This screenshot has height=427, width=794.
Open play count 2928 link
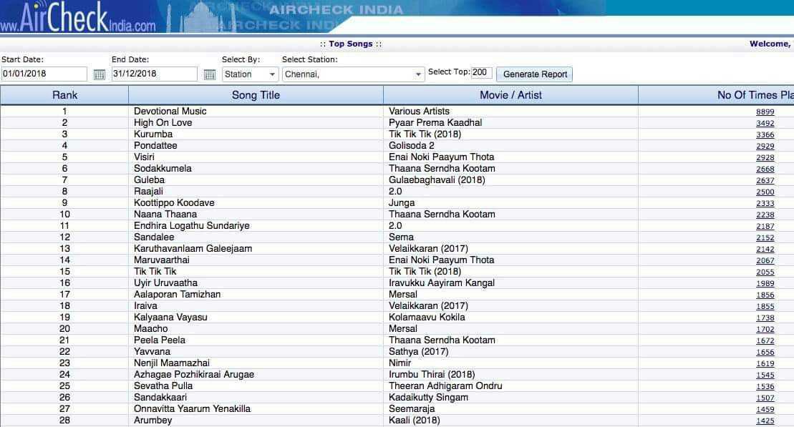pos(765,158)
